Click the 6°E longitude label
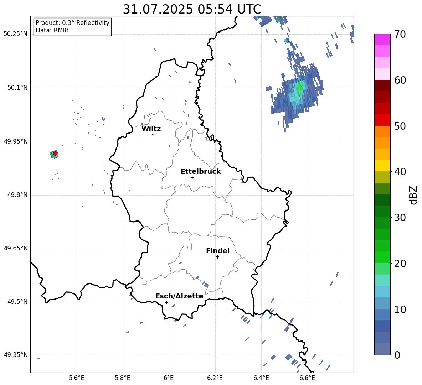Screen dimensions: 422x385 coord(169,378)
